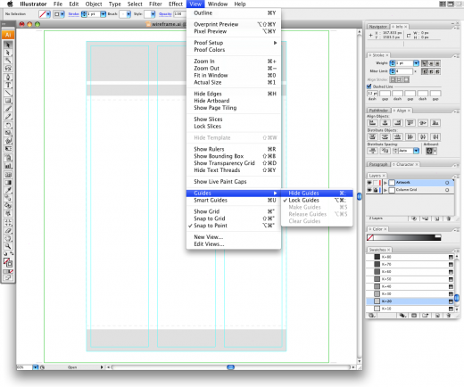The height and width of the screenshot is (387, 464).
Task: Click Create New Layer icon in Layers panel
Action: point(437,218)
